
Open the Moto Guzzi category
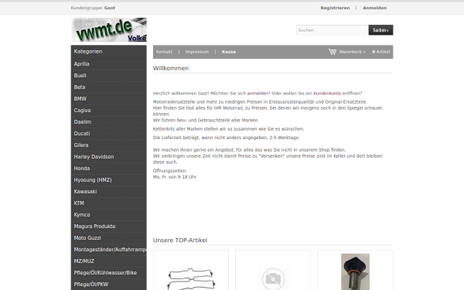(x=108, y=238)
